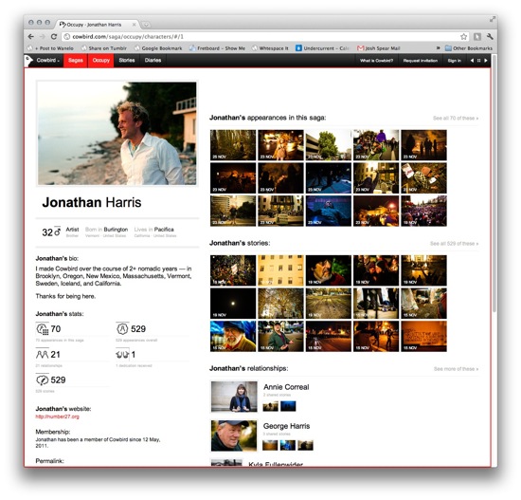
Task: Open the Whitespace It bookmark
Action: tap(270, 48)
